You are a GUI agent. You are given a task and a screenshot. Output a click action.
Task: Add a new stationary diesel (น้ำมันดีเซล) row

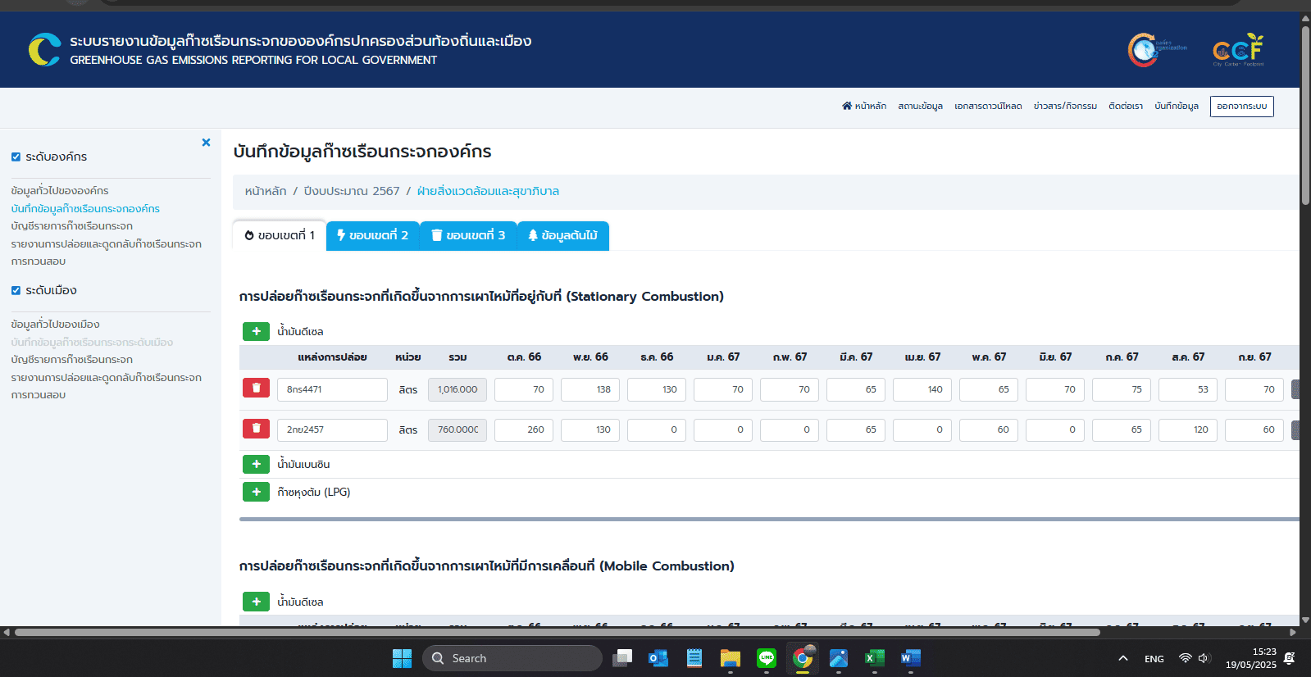256,331
